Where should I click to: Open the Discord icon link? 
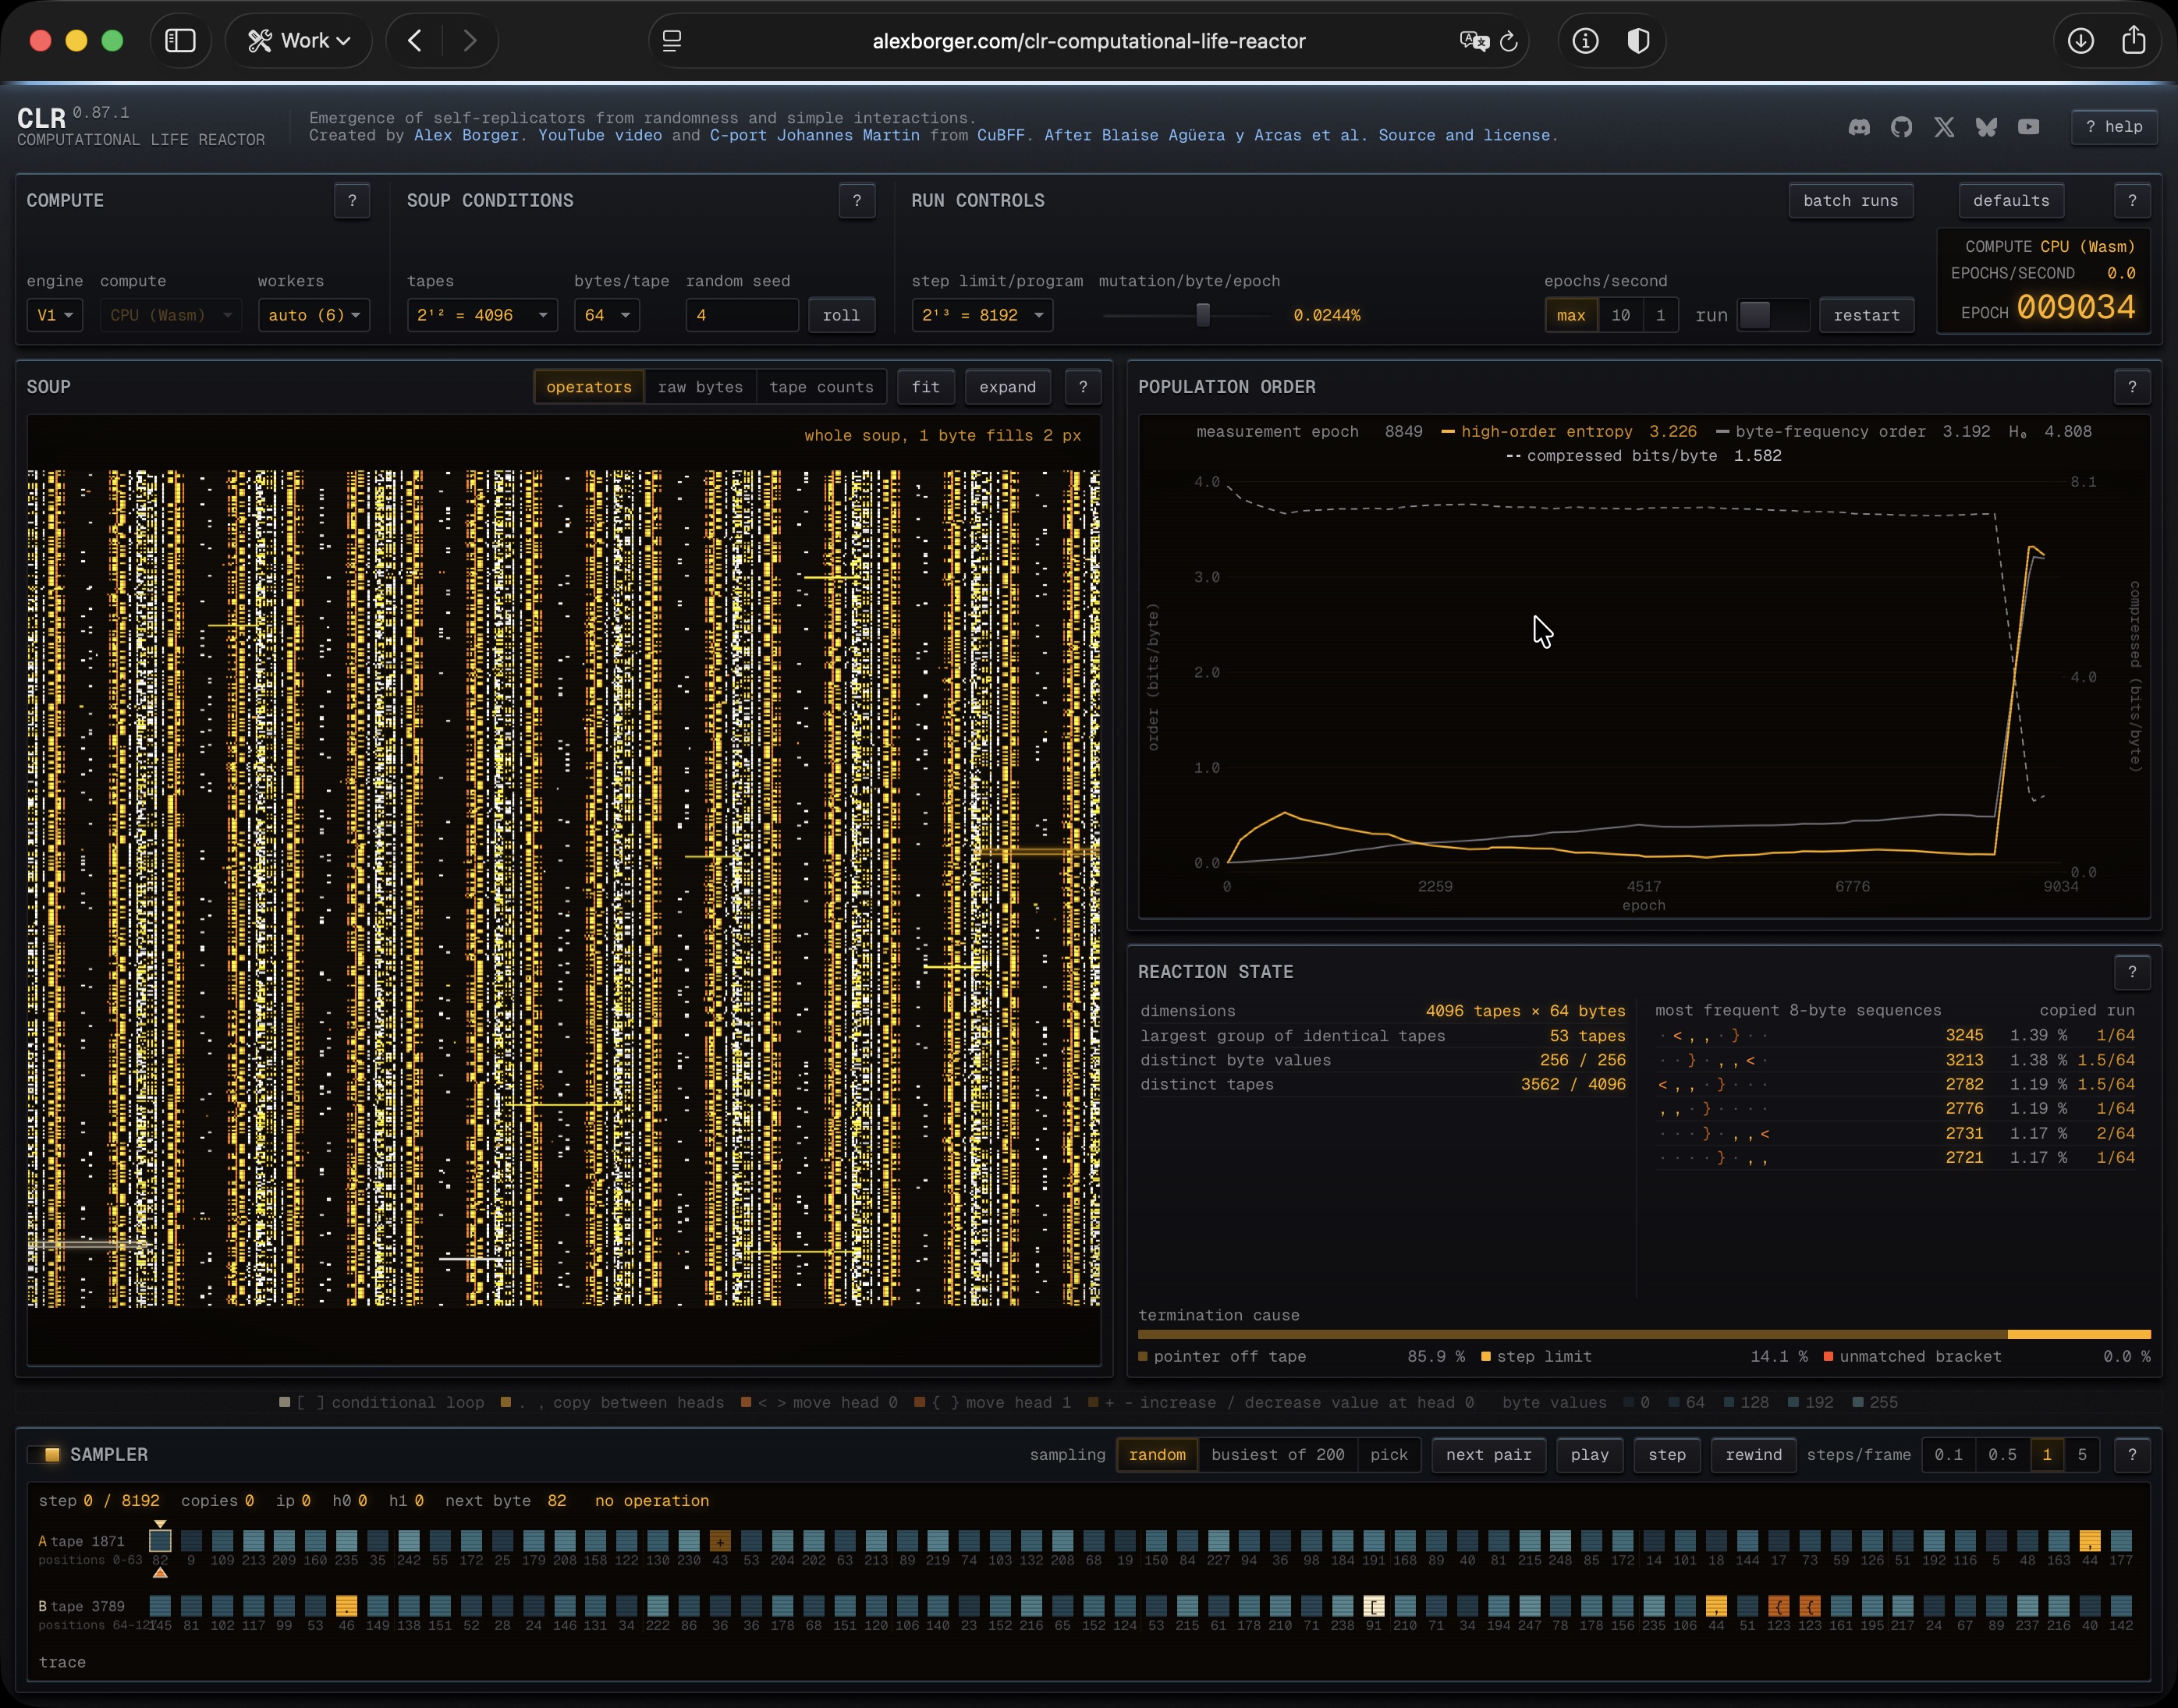pyautogui.click(x=1859, y=127)
